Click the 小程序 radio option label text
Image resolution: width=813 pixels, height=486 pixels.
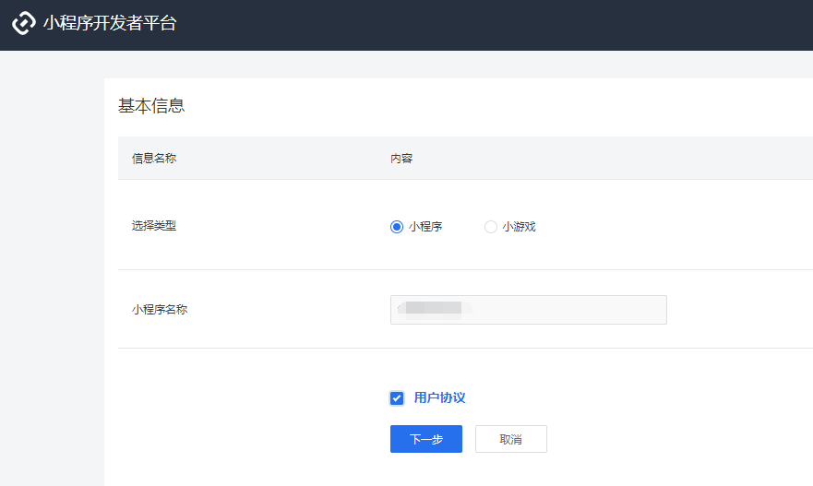pyautogui.click(x=425, y=227)
